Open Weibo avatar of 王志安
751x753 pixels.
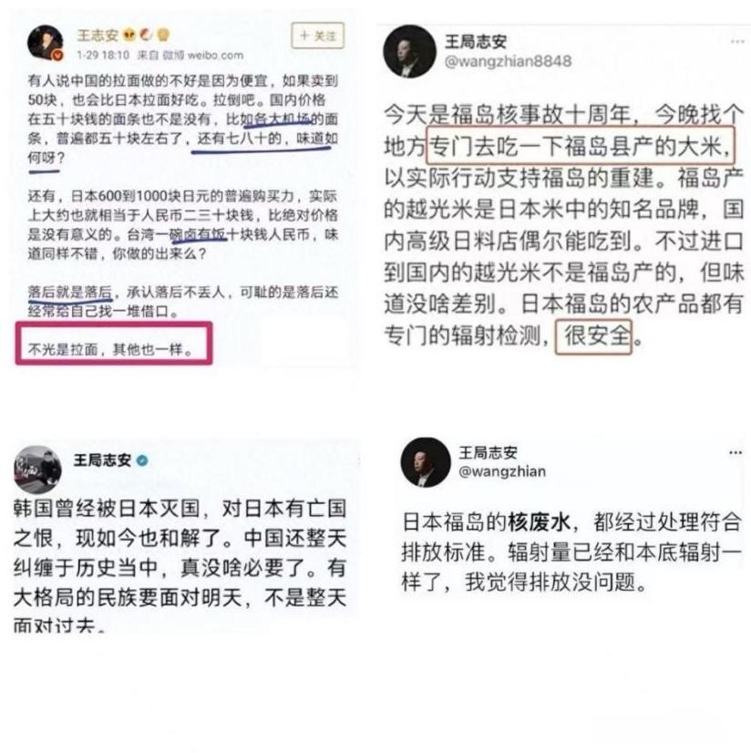click(x=46, y=43)
